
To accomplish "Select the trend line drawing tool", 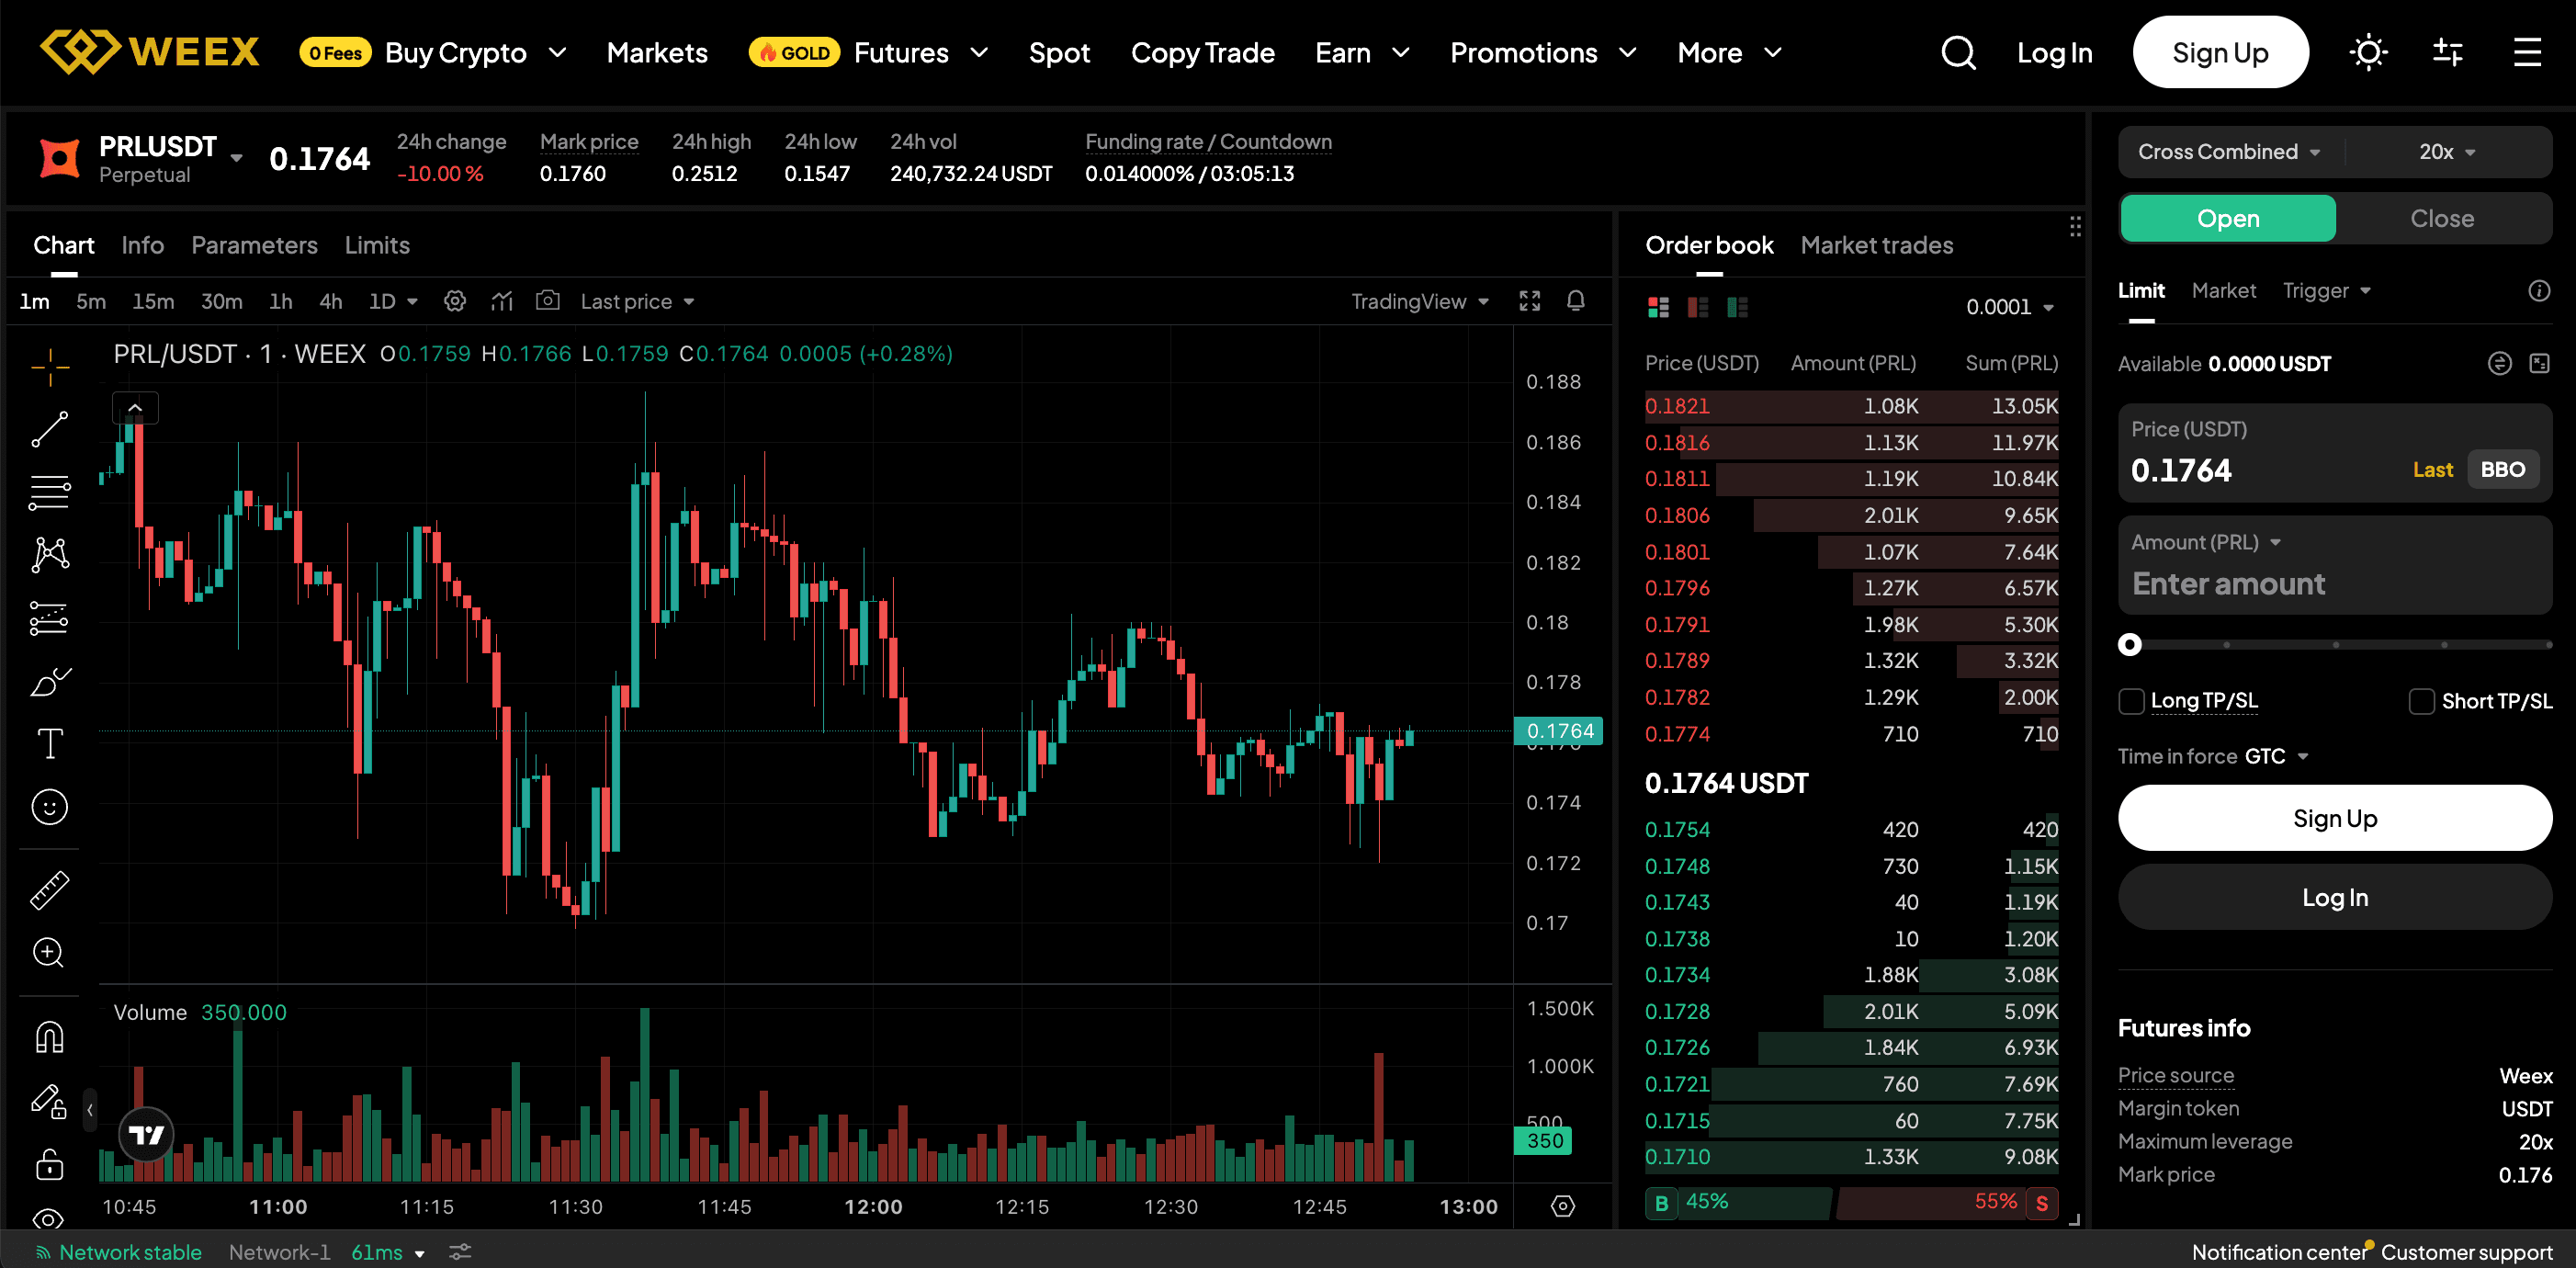I will coord(49,429).
